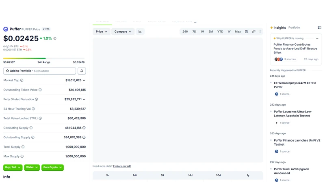
Task: Open Market Cap info tooltip icon
Action: pyautogui.click(x=22, y=80)
